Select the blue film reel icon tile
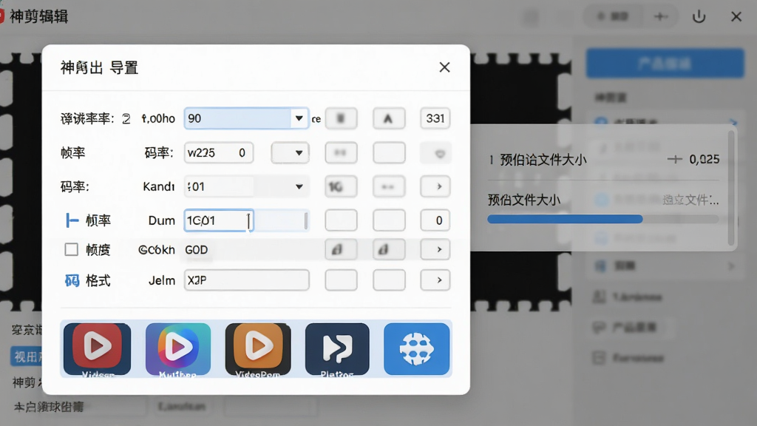This screenshot has width=757, height=426. coord(417,349)
